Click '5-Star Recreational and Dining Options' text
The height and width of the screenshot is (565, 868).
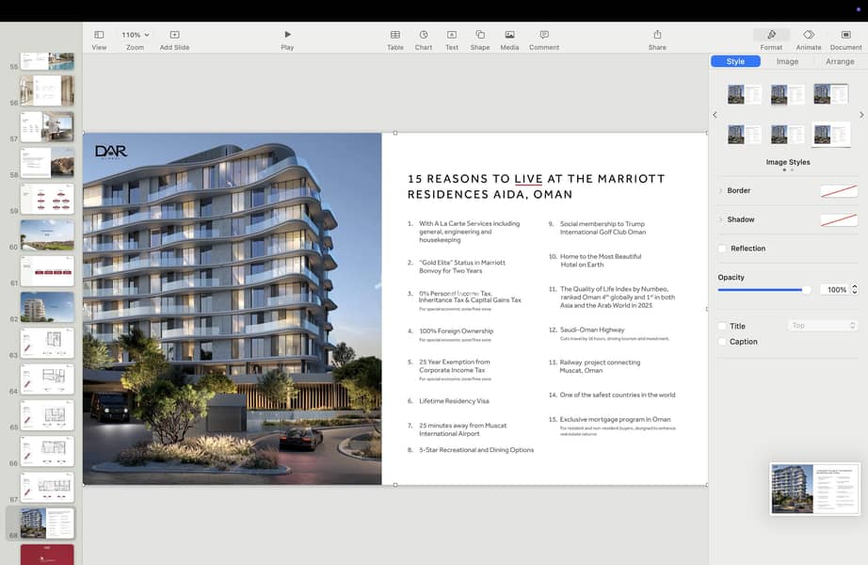476,450
